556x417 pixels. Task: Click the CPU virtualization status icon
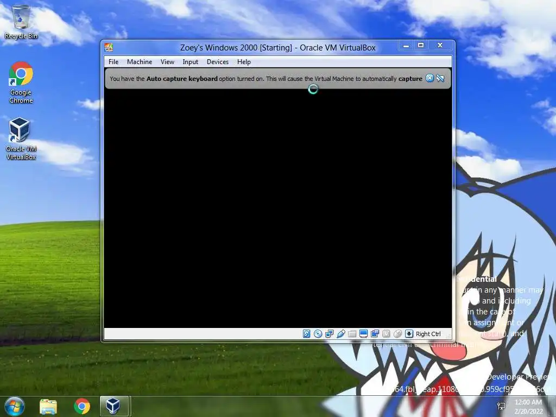pos(386,334)
